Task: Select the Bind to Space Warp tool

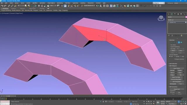Action: coord(15,6)
